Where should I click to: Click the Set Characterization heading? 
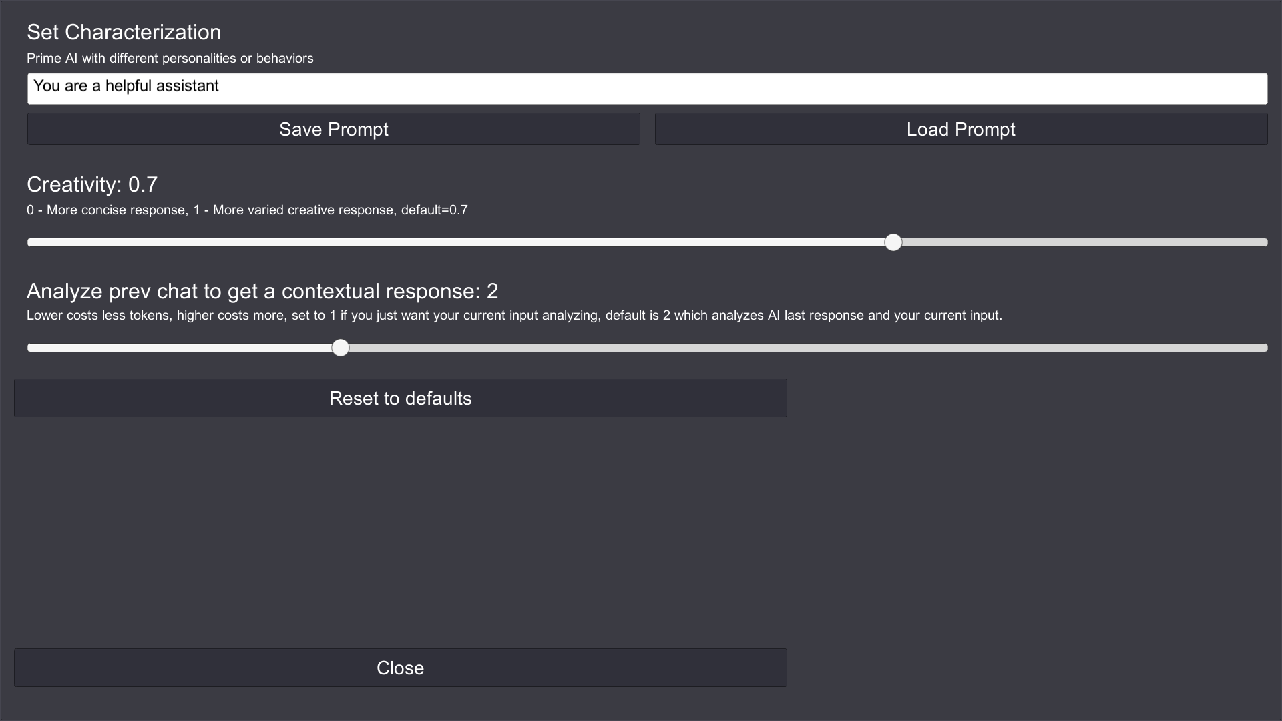(x=124, y=32)
